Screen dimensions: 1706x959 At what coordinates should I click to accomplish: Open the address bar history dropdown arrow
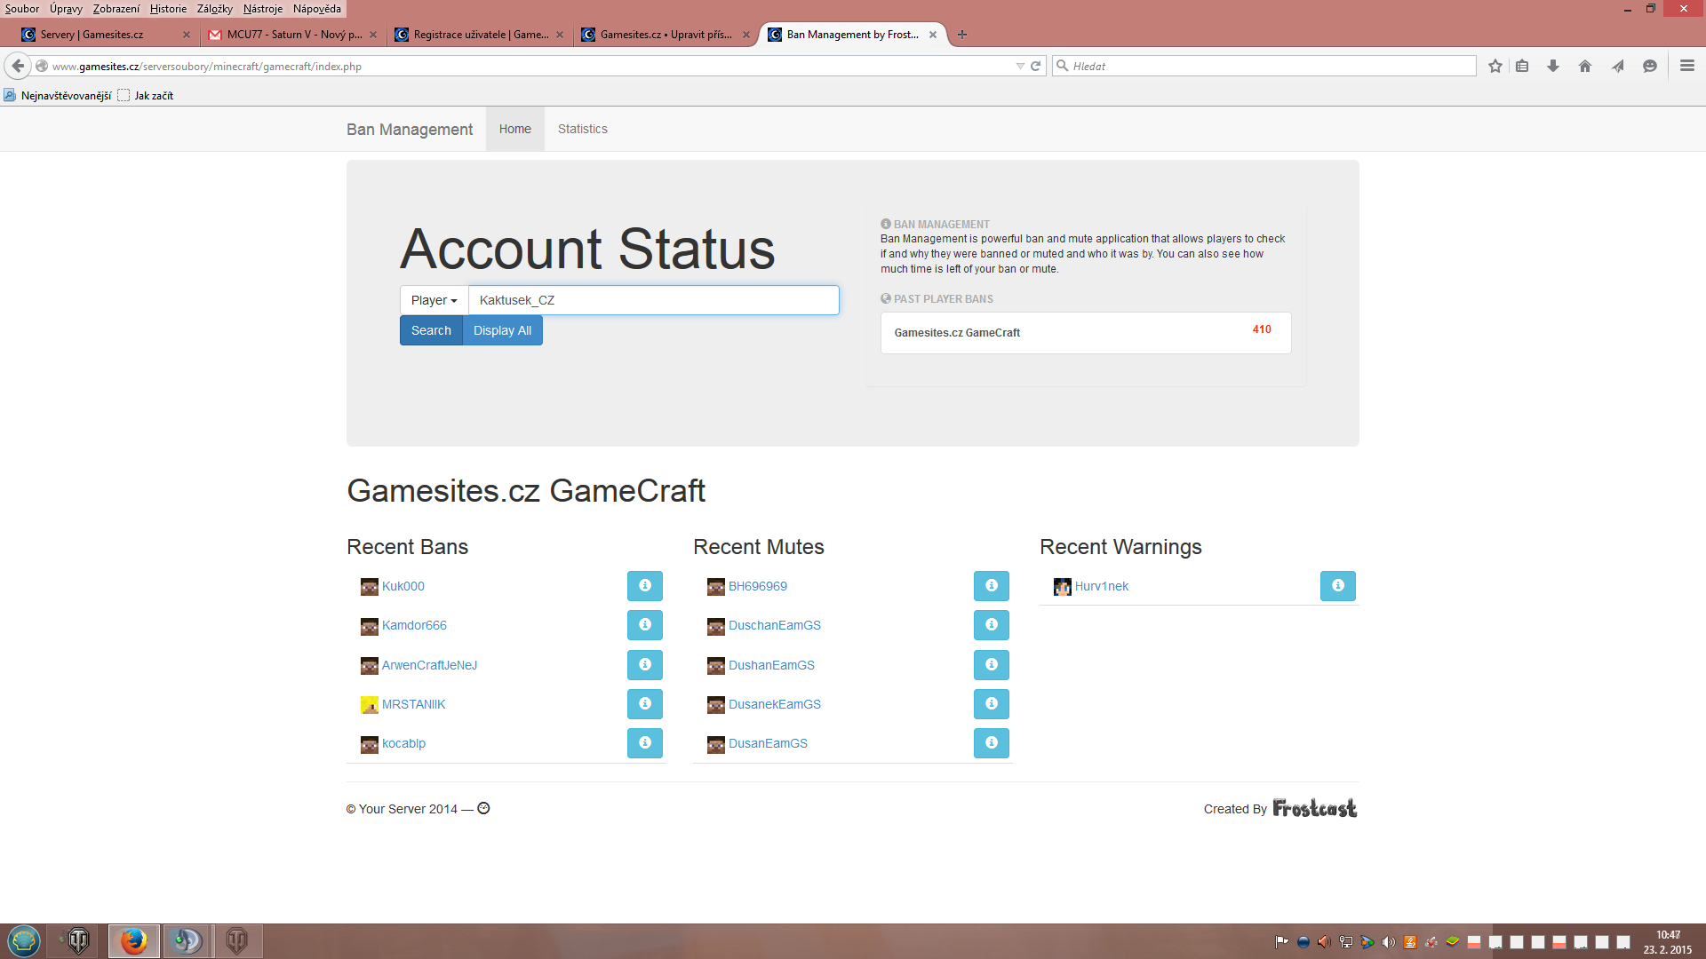1020,67
